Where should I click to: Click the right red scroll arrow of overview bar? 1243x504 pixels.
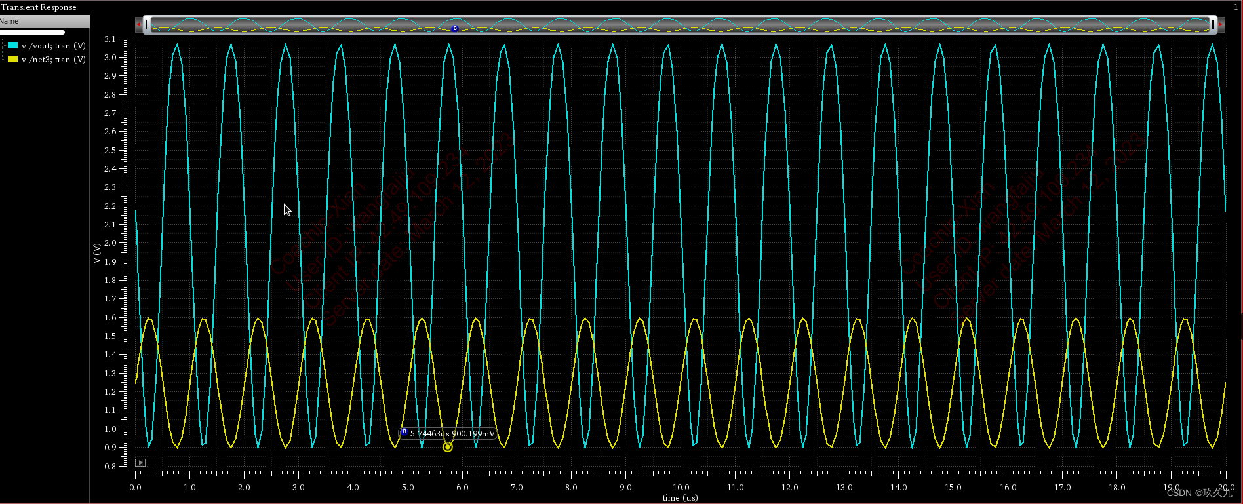point(1221,25)
